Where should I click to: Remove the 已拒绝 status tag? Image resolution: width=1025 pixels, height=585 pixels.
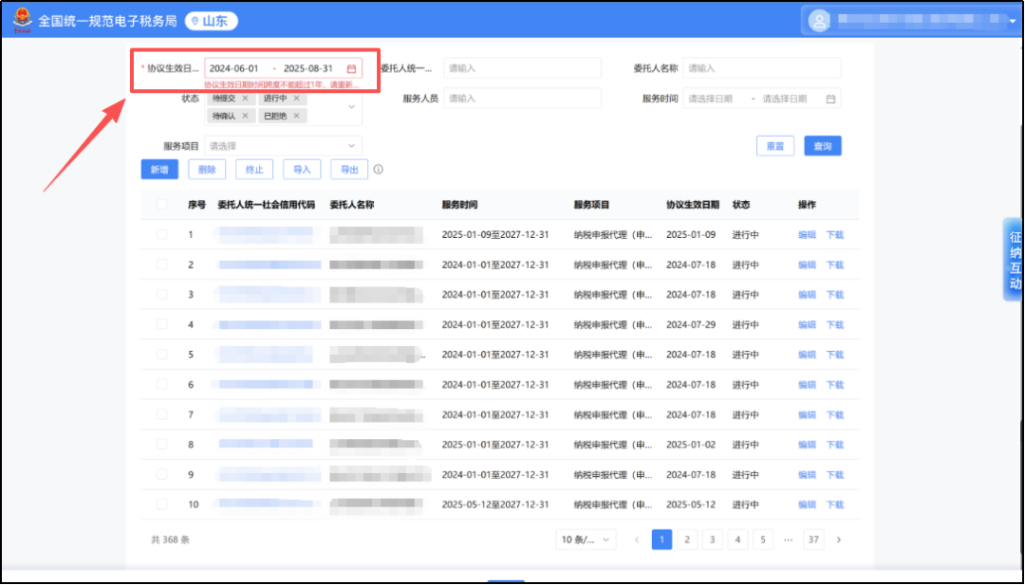click(296, 116)
